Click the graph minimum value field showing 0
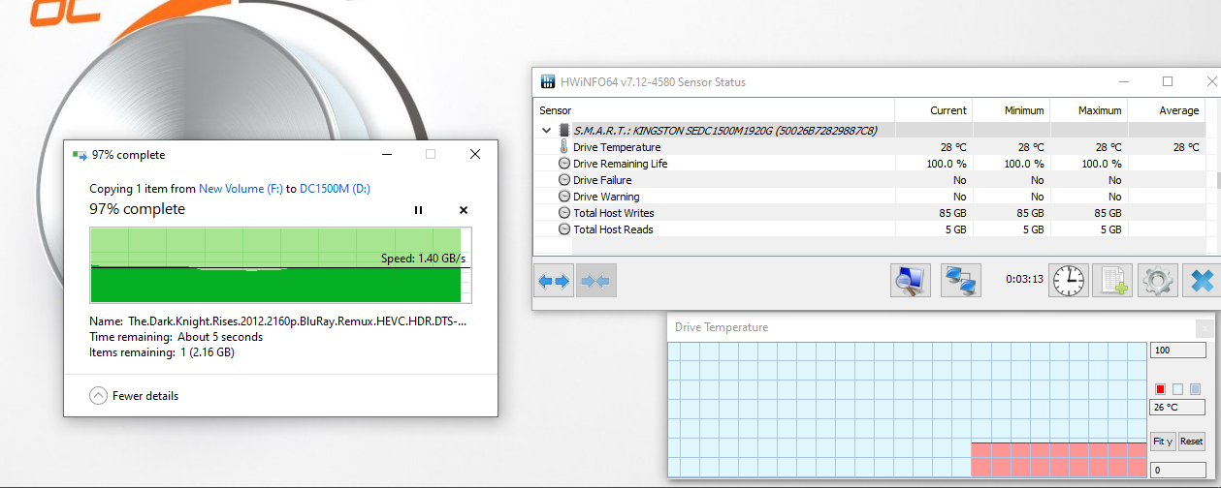Viewport: 1221px width, 488px height. (1178, 470)
